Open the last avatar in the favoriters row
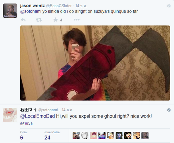The width and height of the screenshot is (174, 143). click(145, 135)
